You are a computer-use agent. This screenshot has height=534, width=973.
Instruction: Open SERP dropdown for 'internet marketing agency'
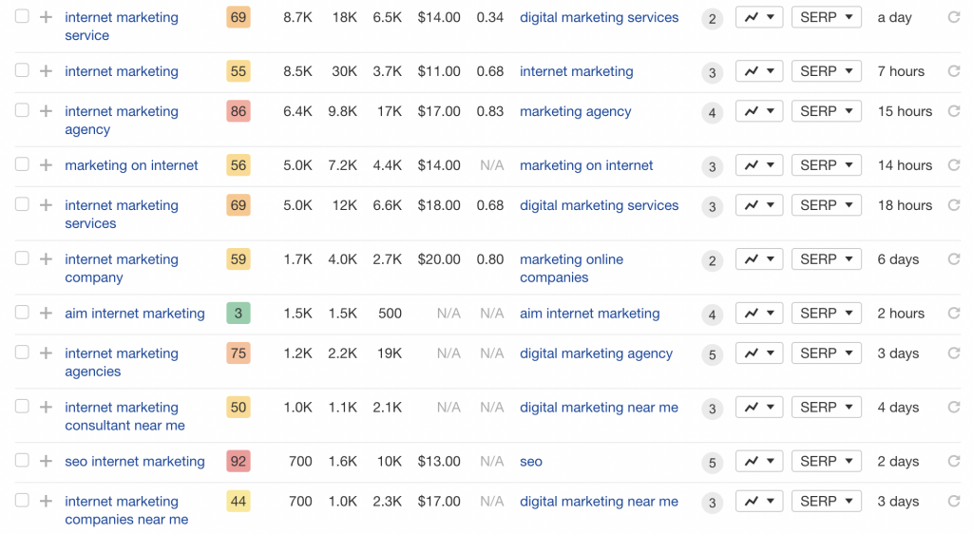[x=826, y=111]
